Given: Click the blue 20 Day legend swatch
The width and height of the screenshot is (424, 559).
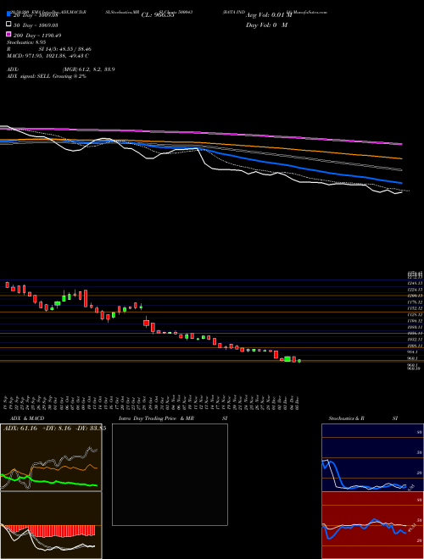Looking at the screenshot, I should tap(9, 14).
